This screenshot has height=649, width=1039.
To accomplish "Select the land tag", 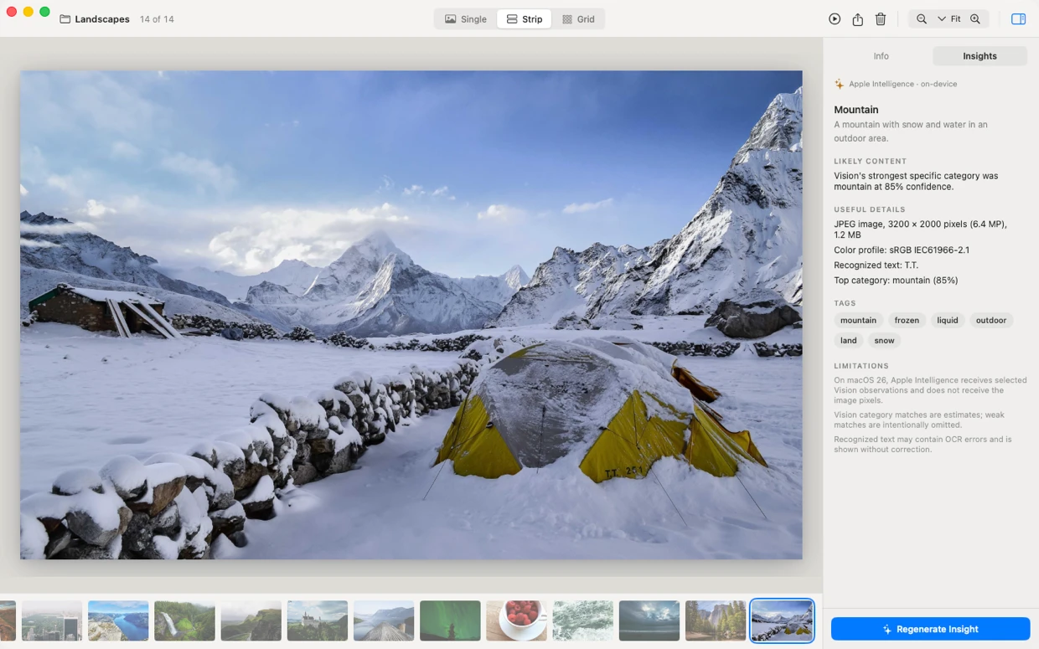I will click(x=849, y=340).
